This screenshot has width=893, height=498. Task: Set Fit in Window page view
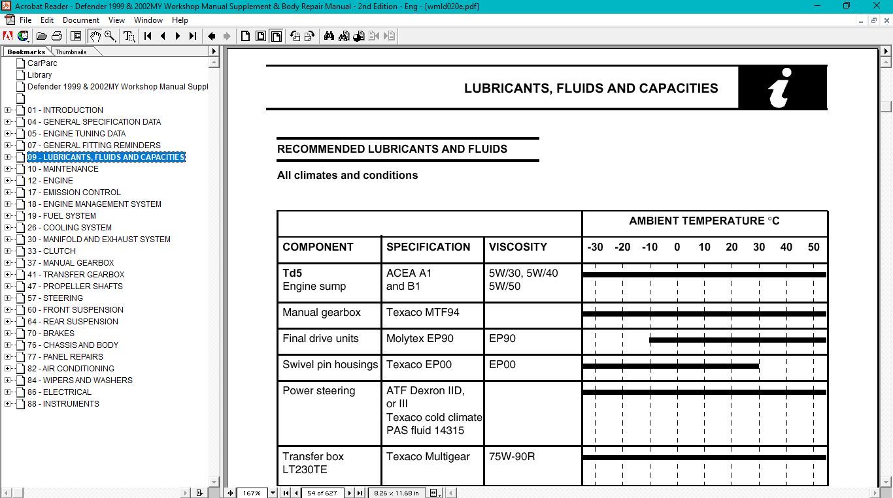click(x=261, y=36)
